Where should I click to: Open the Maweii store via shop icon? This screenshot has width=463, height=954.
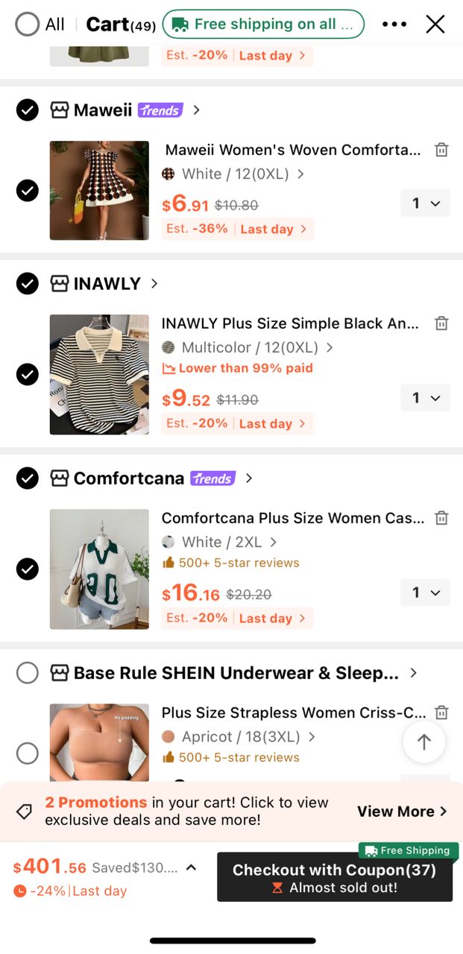click(60, 110)
